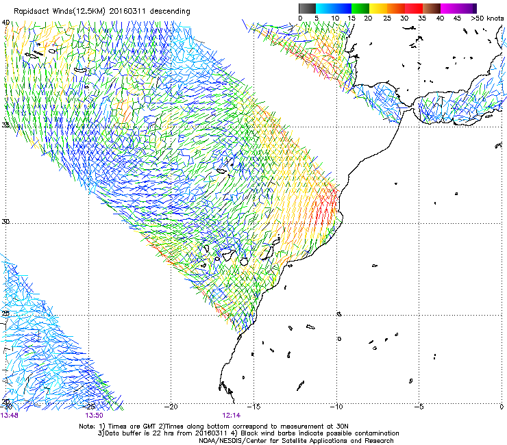The image size is (507, 445).
Task: Click the -5 longitude axis label
Action: click(x=419, y=407)
